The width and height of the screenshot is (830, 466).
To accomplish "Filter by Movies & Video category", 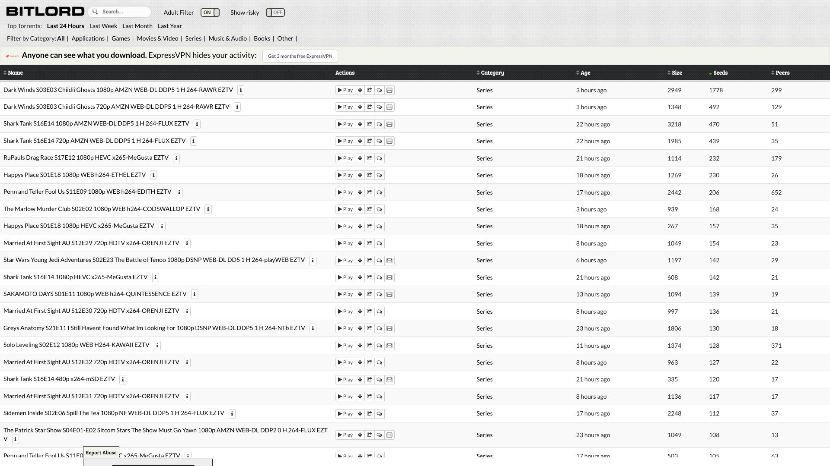I will 157,38.
